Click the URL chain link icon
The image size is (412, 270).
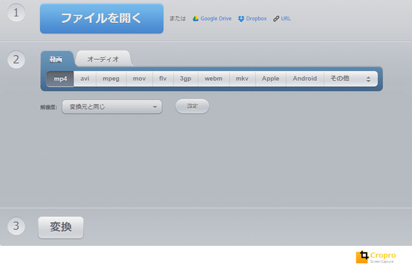pyautogui.click(x=276, y=19)
